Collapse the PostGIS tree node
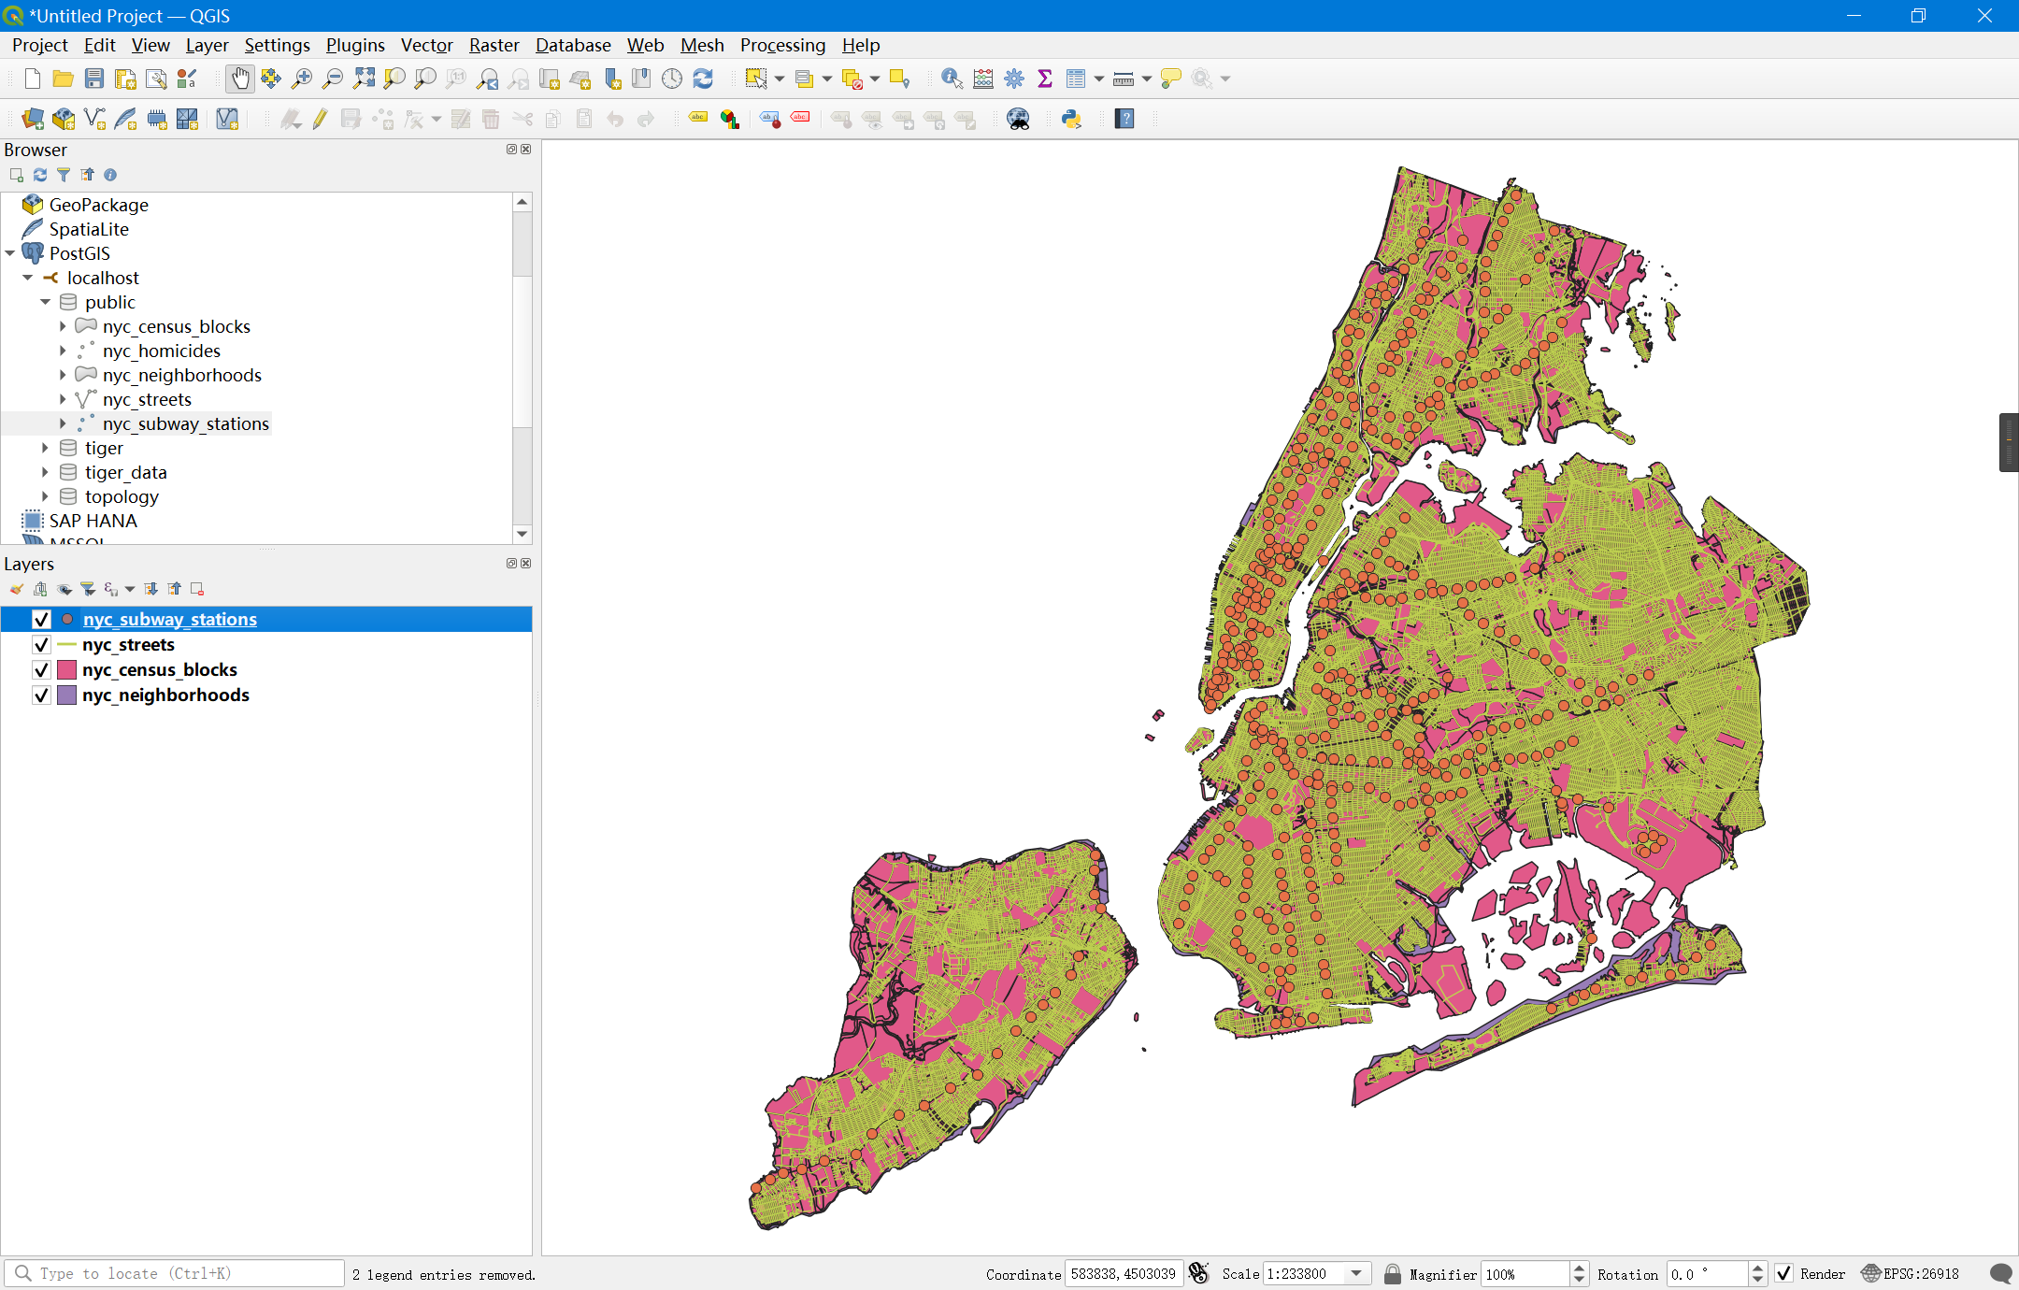This screenshot has height=1290, width=2019. [10, 253]
